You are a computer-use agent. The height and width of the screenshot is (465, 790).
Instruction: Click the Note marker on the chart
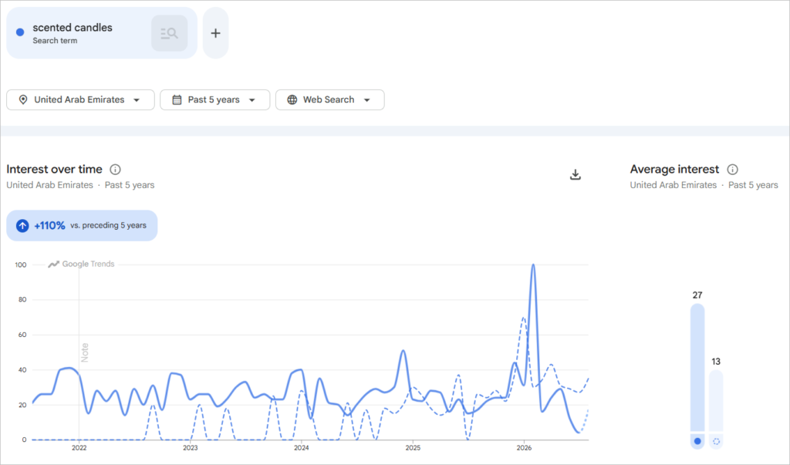[x=85, y=352]
